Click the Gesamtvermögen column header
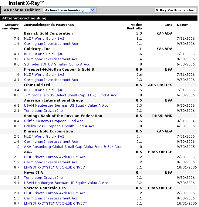This screenshot has height=207, width=199. pos(10,27)
